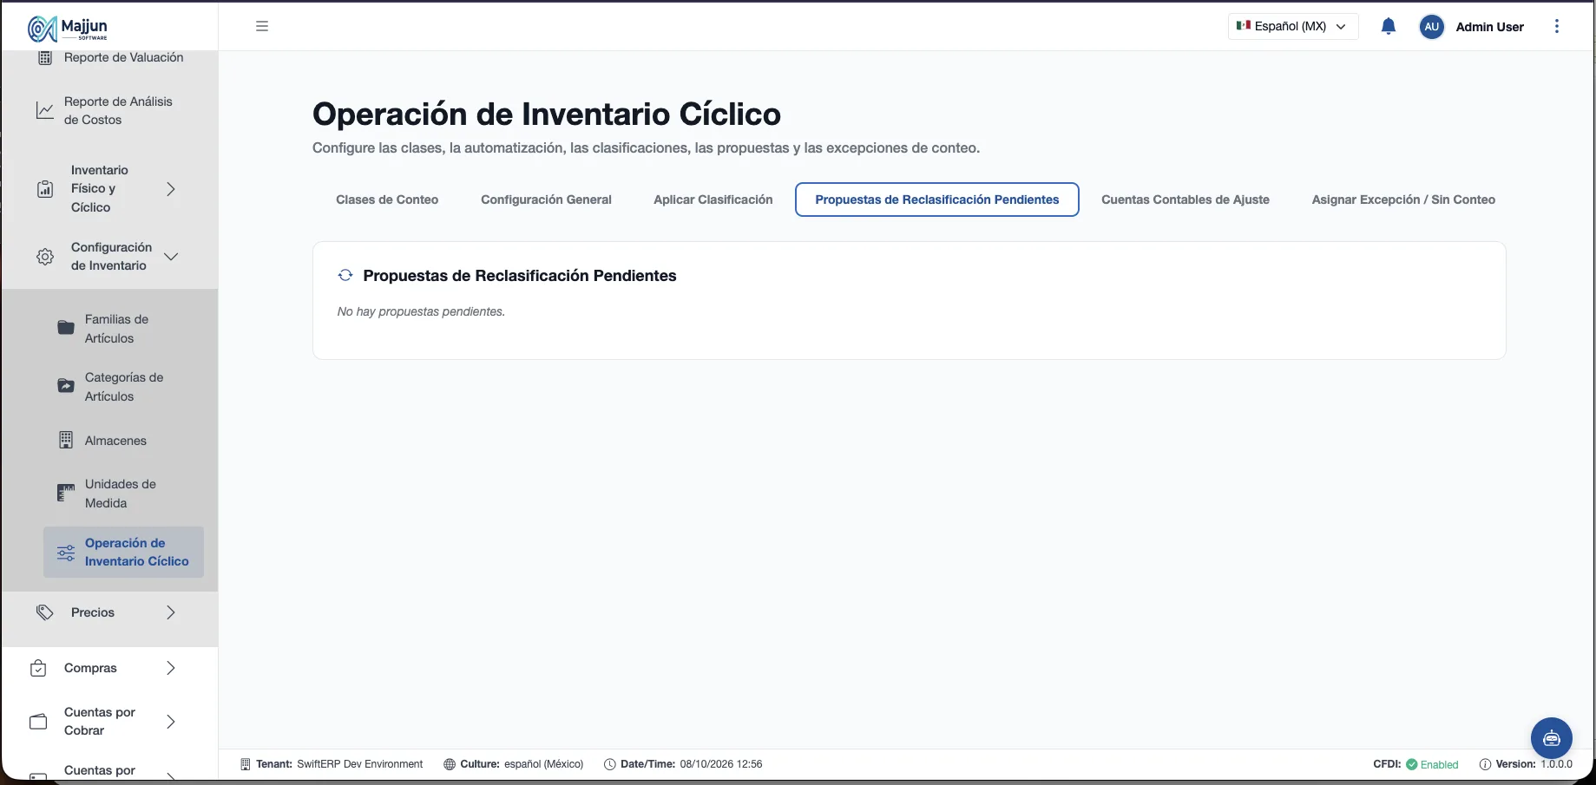Open the three-dot options menu

point(1557,26)
